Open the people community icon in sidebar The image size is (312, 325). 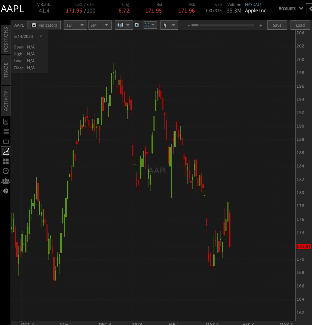(6, 181)
